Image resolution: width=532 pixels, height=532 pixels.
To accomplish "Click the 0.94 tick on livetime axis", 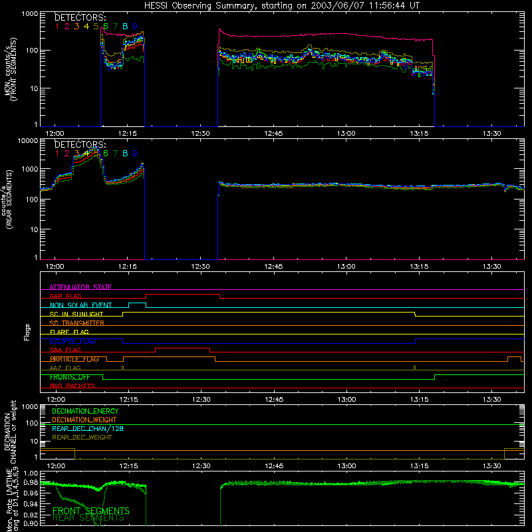I will 31,503.
